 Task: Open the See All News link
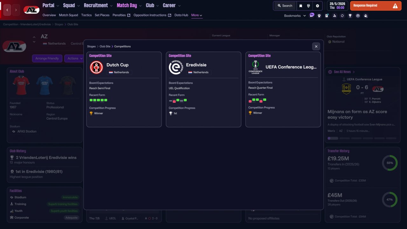point(342,72)
